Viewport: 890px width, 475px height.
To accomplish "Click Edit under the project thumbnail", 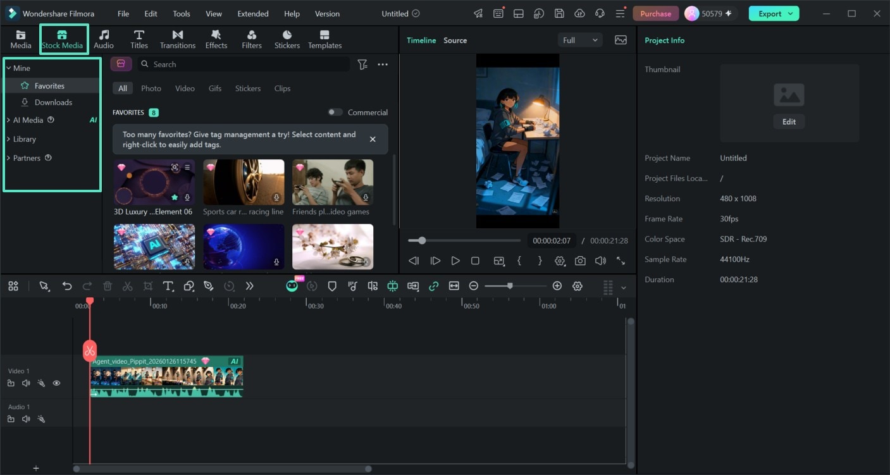I will tap(789, 121).
